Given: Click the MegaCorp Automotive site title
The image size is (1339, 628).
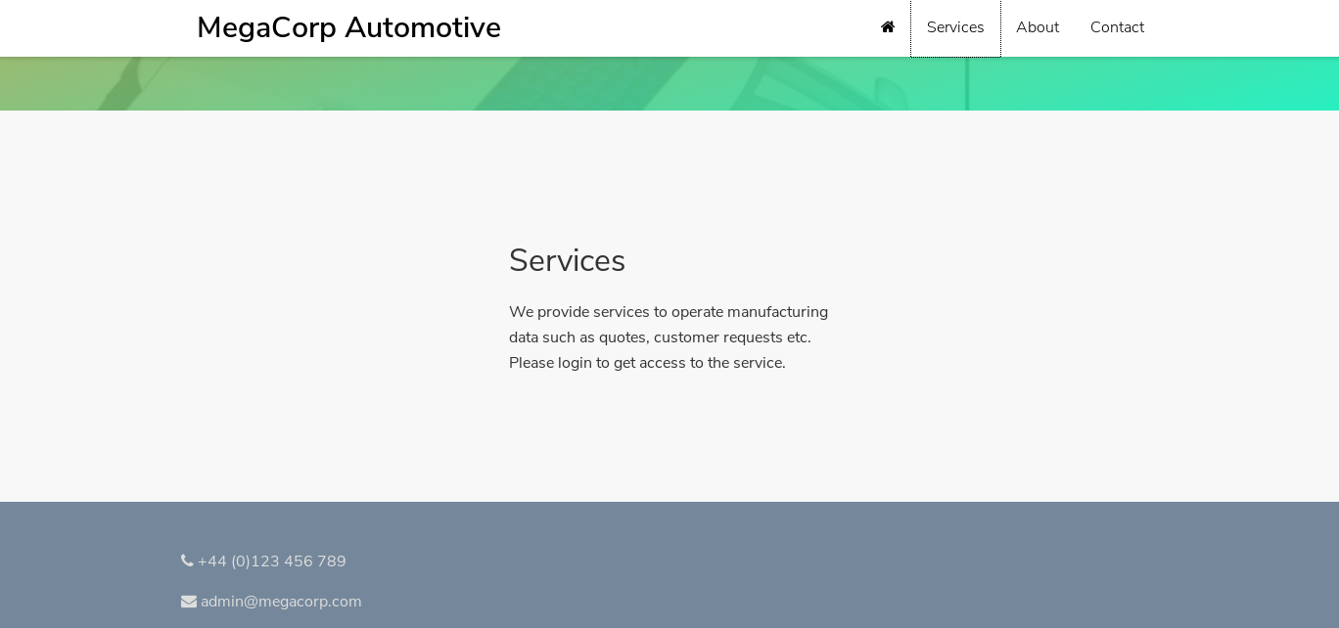Looking at the screenshot, I should tap(348, 28).
